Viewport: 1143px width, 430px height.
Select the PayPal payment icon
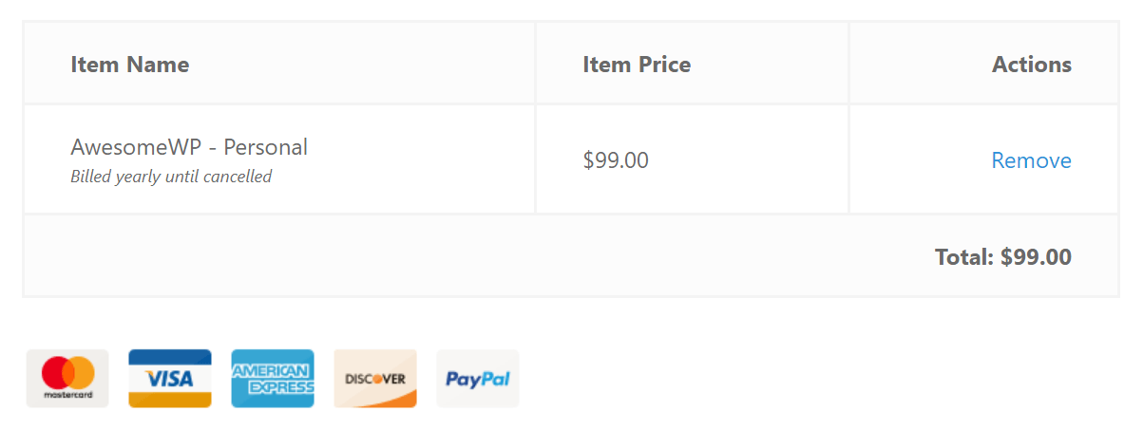[x=478, y=379]
